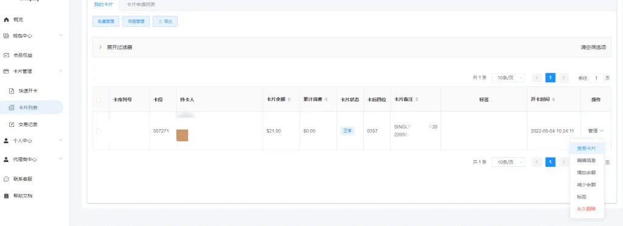Go to previous page above the table
The width and height of the screenshot is (623, 226).
(537, 77)
